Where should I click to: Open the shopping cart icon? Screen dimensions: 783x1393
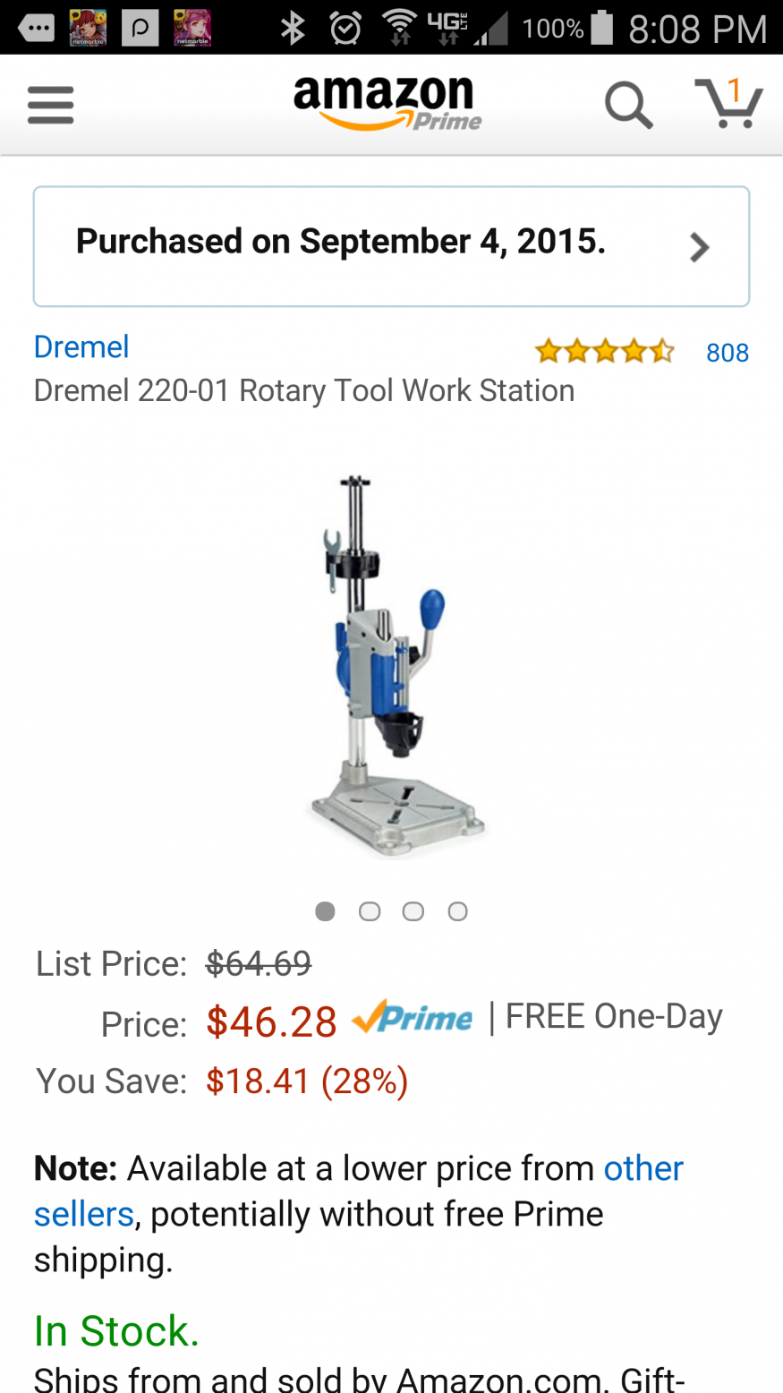728,103
